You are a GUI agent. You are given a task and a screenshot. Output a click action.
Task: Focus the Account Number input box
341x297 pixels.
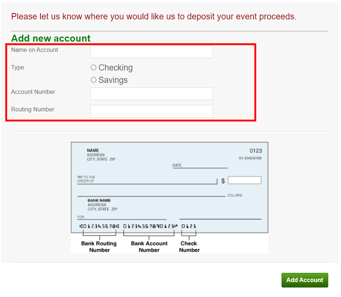[152, 94]
